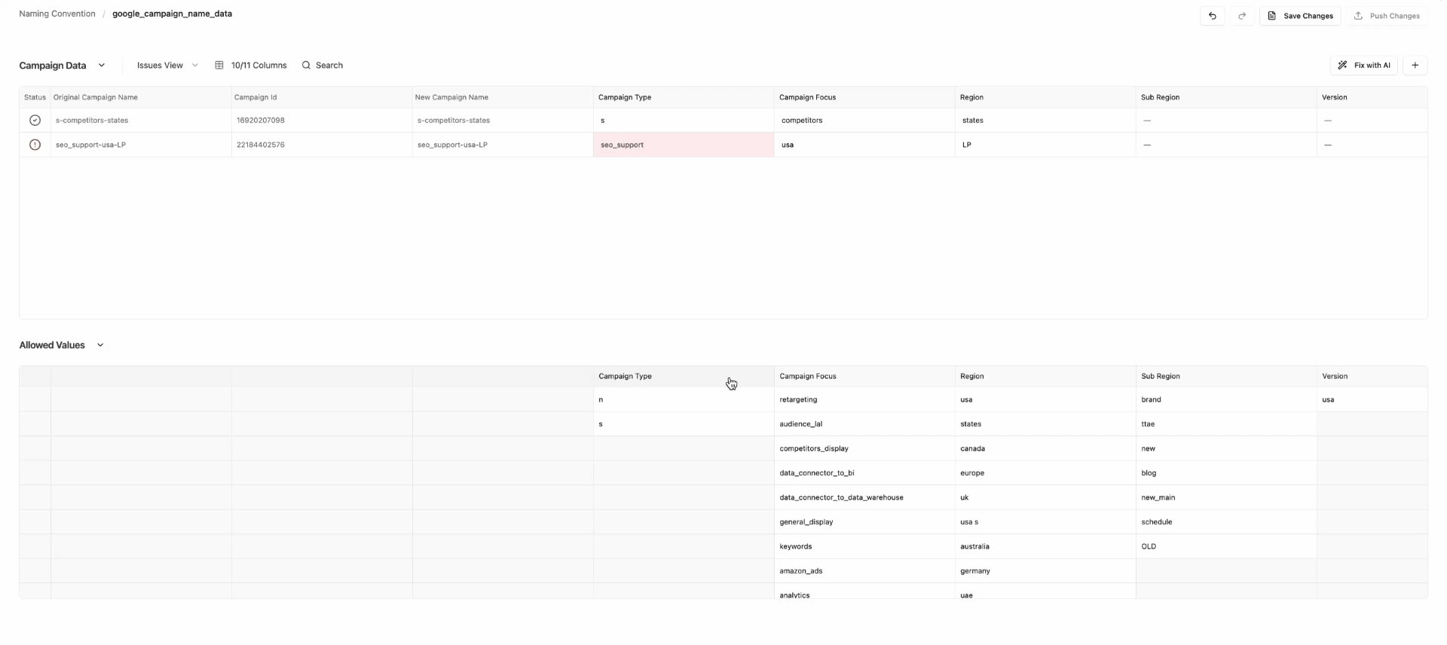This screenshot has width=1447, height=645.
Task: Click the undo arrow icon
Action: 1212,16
